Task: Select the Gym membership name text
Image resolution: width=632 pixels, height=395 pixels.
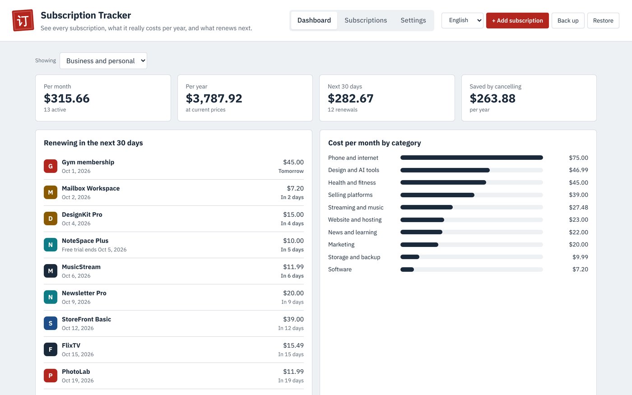Action: tap(88, 162)
